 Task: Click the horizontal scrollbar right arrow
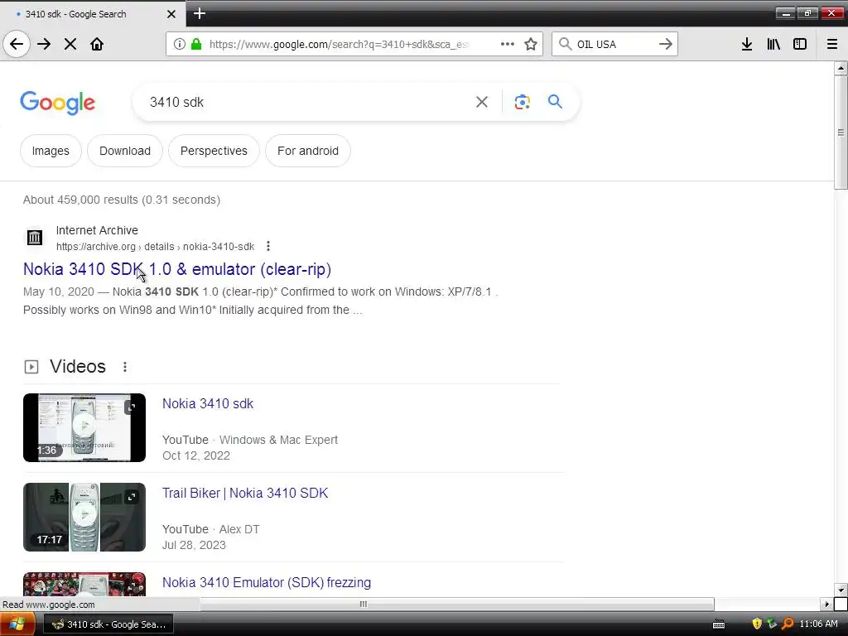point(827,604)
